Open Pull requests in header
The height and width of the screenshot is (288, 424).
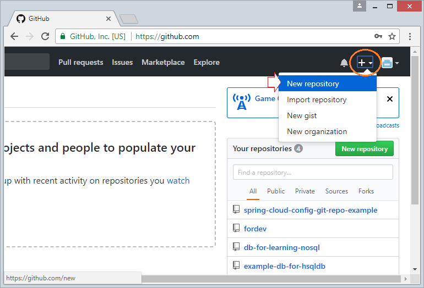tap(81, 62)
